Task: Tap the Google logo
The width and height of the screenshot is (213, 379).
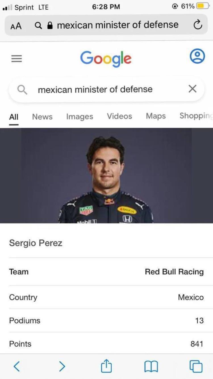Action: pos(106,58)
